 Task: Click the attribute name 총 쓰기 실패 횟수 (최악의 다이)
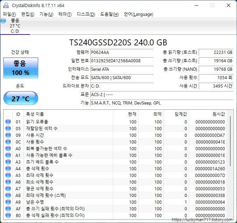click(55, 209)
